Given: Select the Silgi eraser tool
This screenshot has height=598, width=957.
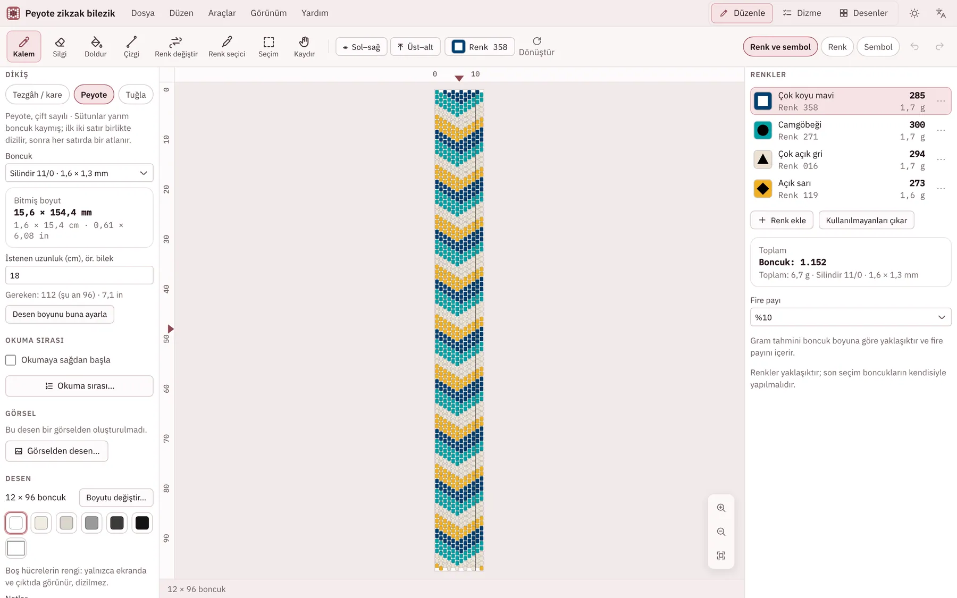Looking at the screenshot, I should click(x=60, y=46).
